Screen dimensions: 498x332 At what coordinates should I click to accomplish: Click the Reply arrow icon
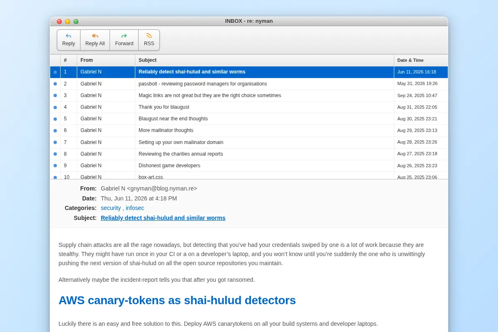68,36
